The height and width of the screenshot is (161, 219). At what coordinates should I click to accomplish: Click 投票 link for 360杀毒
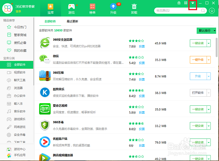coord(142,129)
